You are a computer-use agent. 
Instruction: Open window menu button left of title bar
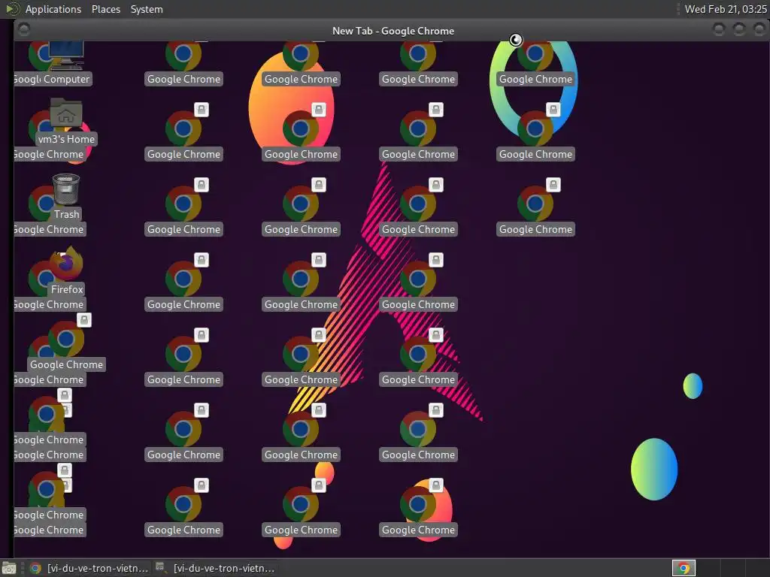23,30
